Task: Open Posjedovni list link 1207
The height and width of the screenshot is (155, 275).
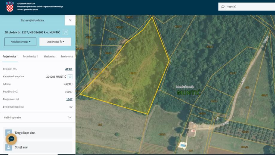Action: point(69,99)
